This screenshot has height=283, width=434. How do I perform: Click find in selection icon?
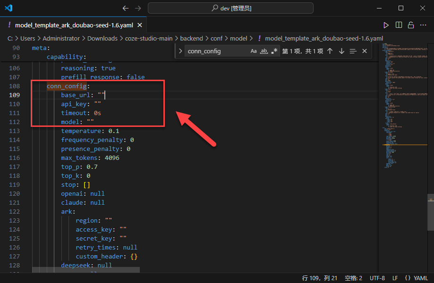click(353, 51)
